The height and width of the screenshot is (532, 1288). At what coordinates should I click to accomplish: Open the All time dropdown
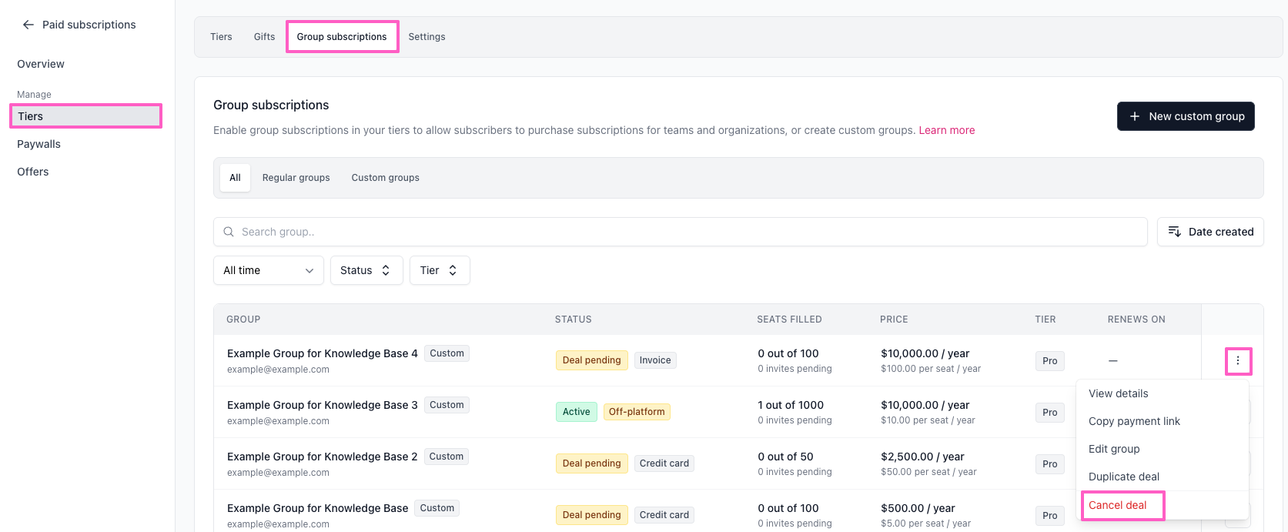tap(269, 270)
